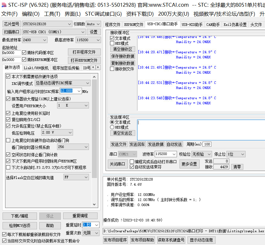The width and height of the screenshot is (265, 245).
Task: Select send buffer 文本模式 radio button
Action: click(112, 122)
